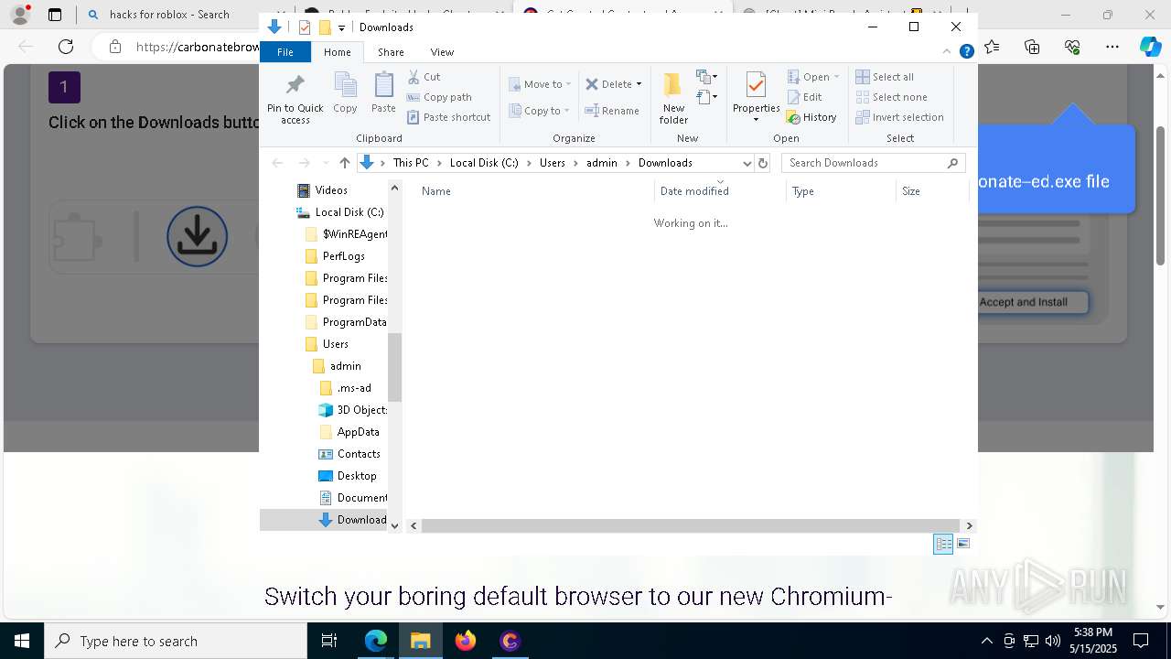Screen dimensions: 1171x659
Task: Click Paste shortcut in ribbon
Action: click(x=449, y=117)
